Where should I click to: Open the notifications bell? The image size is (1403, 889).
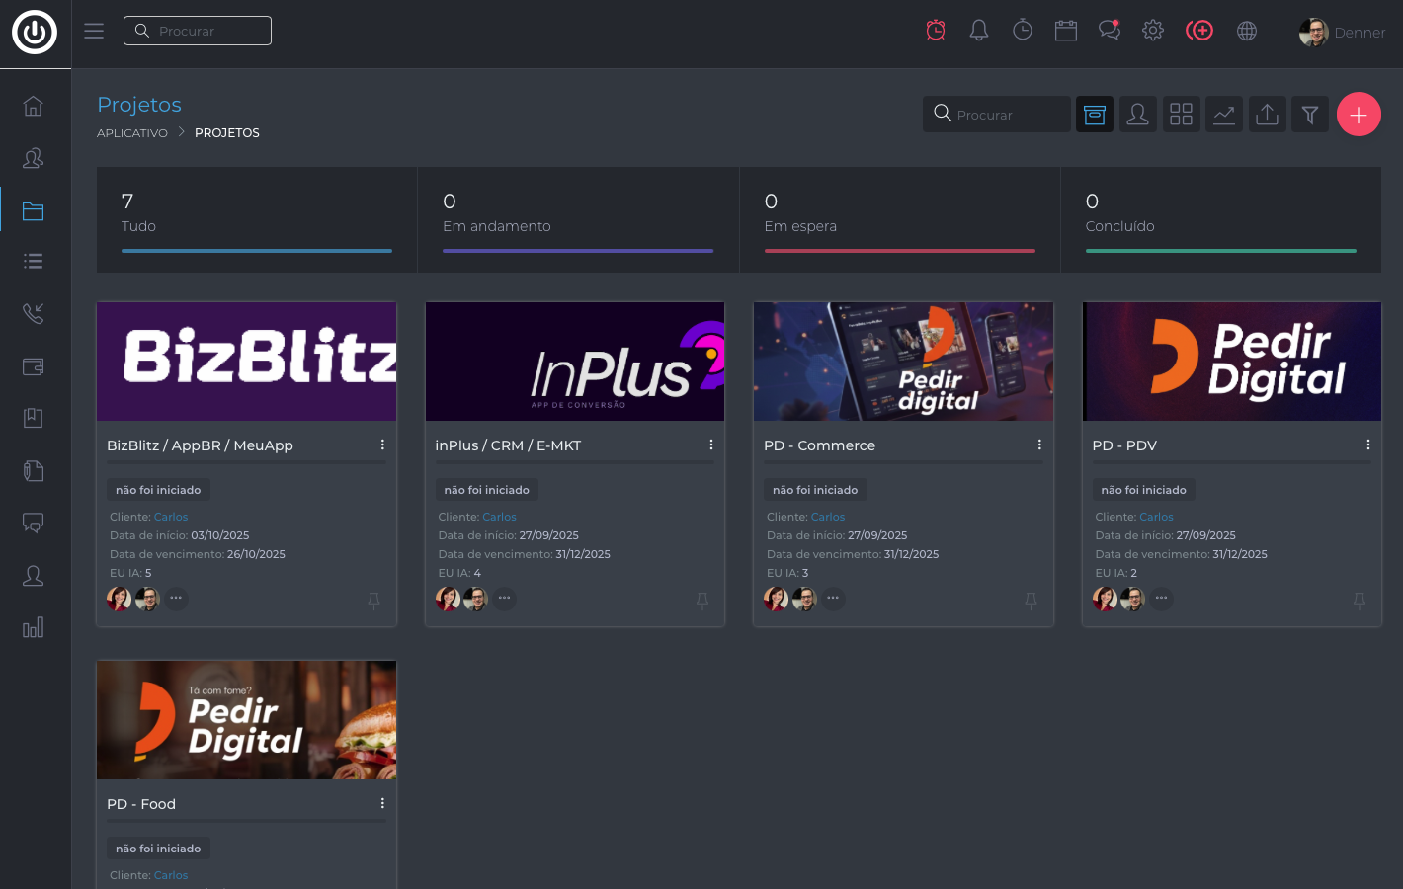coord(978,31)
